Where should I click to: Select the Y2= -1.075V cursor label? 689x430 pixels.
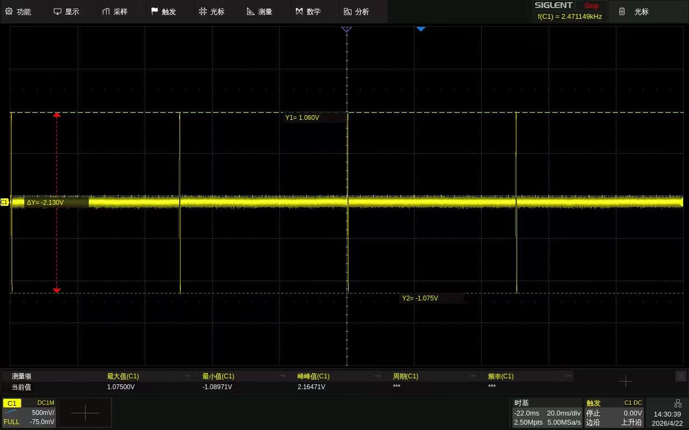click(x=420, y=298)
